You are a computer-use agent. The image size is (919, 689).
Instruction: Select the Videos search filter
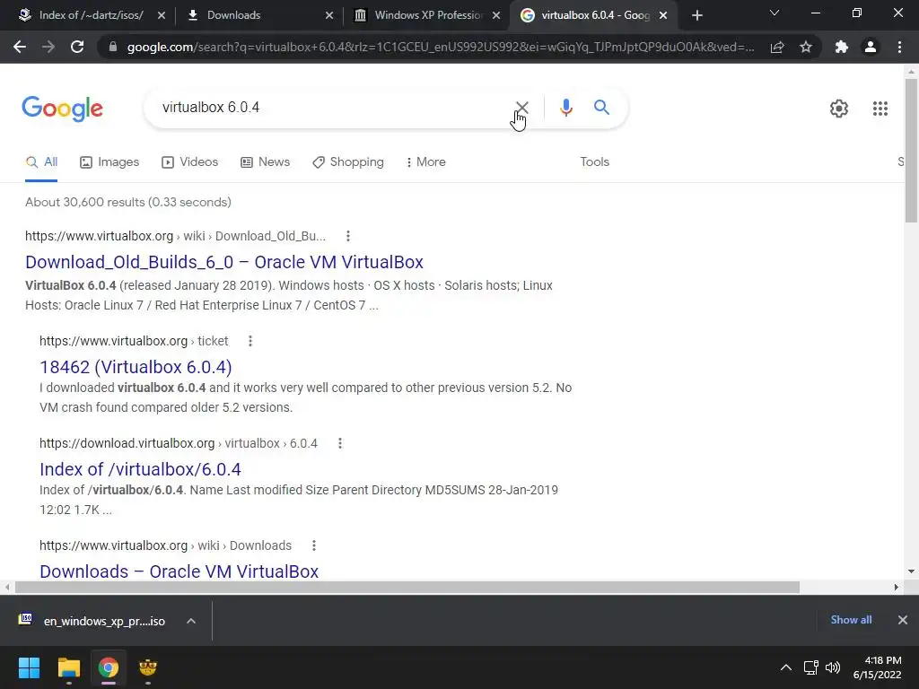tap(189, 162)
